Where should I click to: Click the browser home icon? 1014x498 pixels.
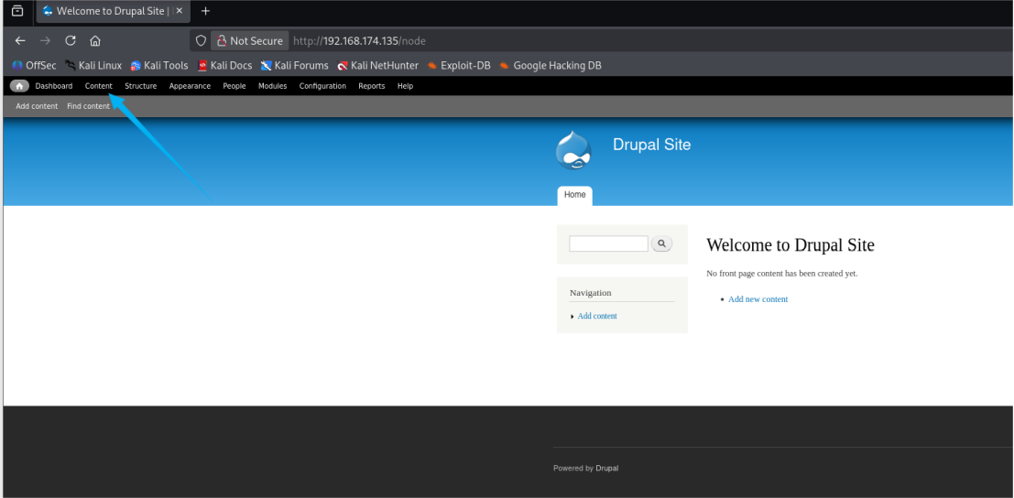(x=95, y=40)
